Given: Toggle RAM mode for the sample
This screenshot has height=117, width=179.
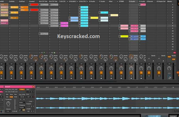Looking at the screenshot, I should pos(15,97).
